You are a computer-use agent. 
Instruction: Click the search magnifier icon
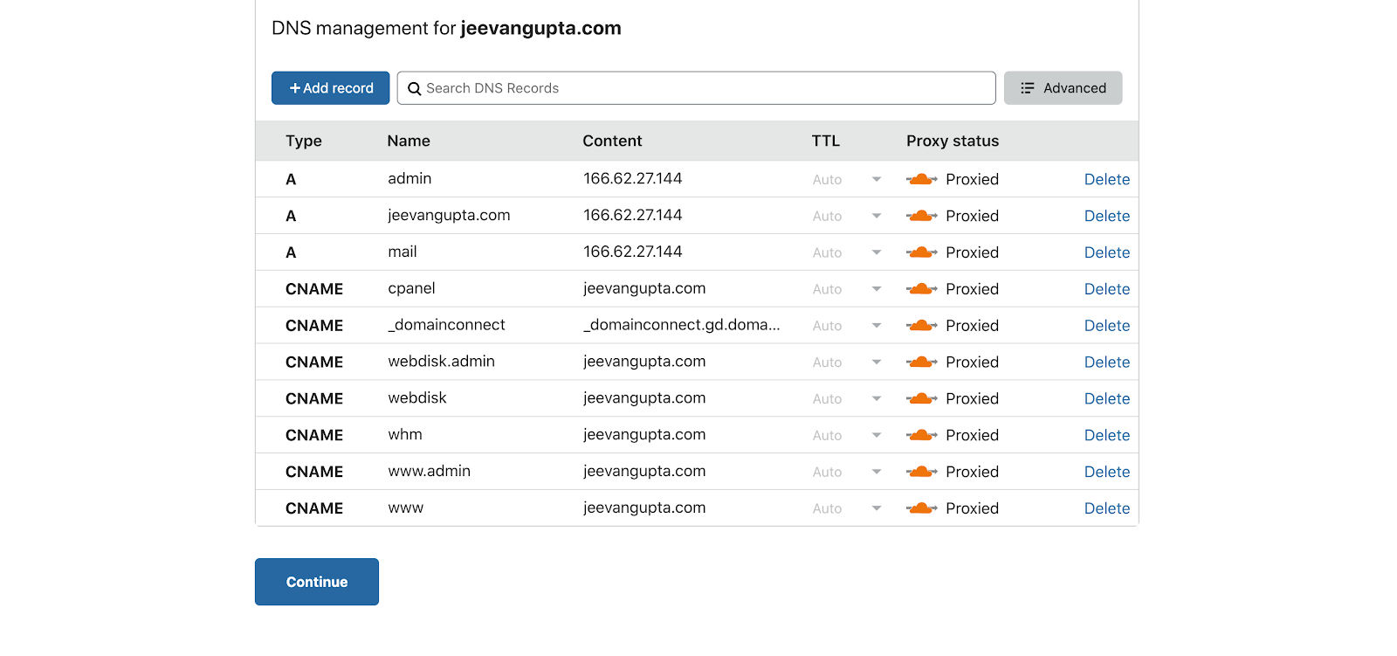pyautogui.click(x=415, y=89)
